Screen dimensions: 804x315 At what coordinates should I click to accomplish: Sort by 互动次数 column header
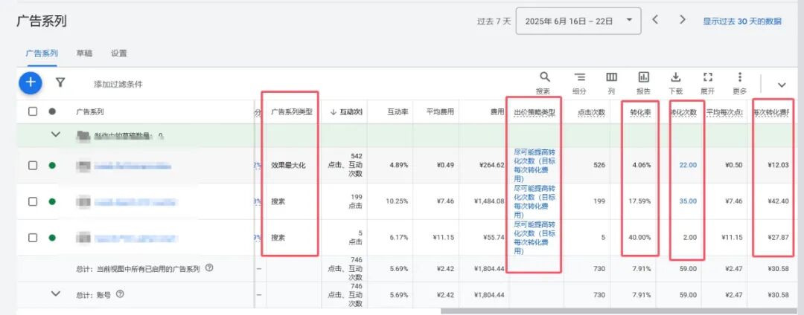(x=346, y=112)
